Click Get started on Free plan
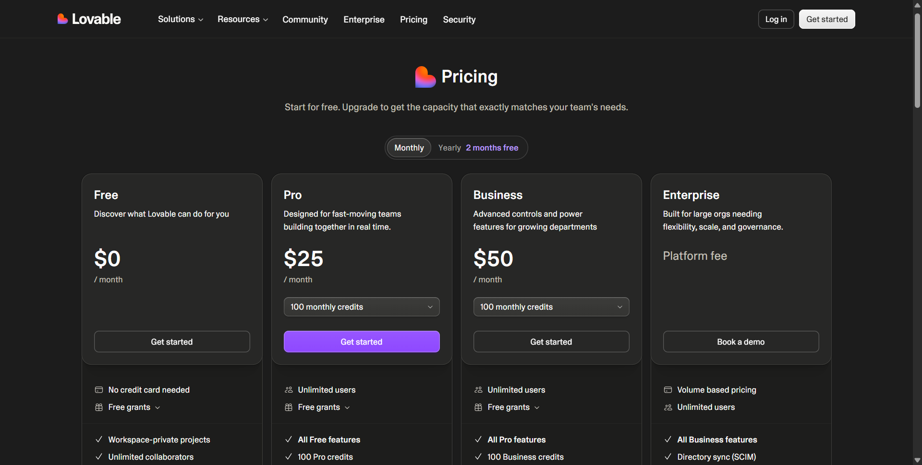Viewport: 922px width, 465px height. pos(172,342)
